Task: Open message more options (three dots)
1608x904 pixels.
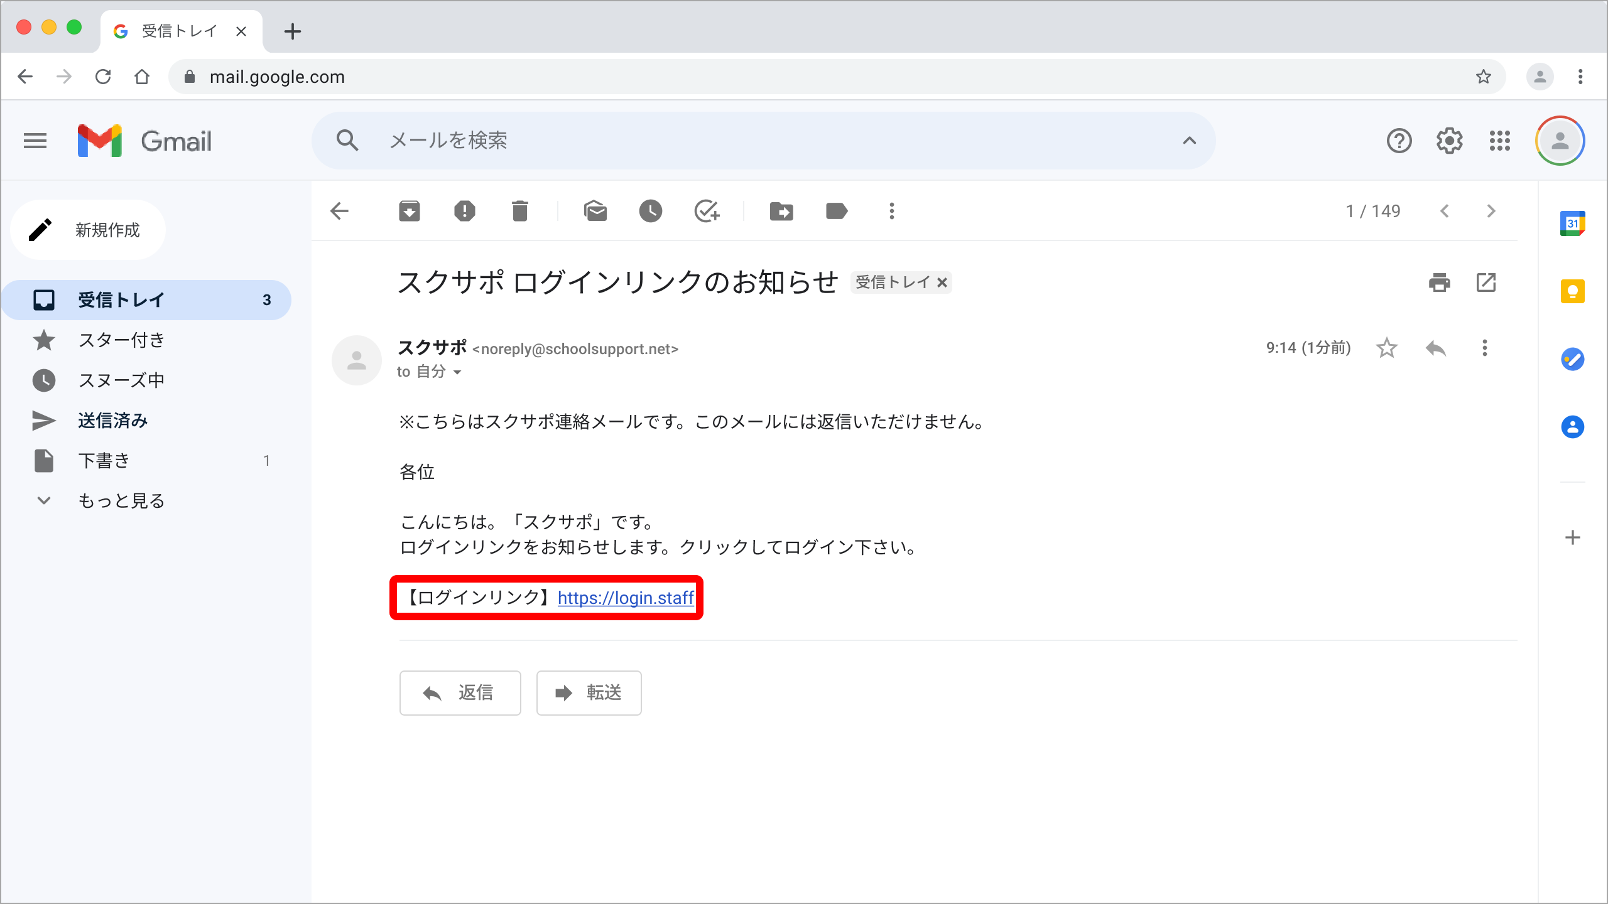Action: [x=1485, y=348]
